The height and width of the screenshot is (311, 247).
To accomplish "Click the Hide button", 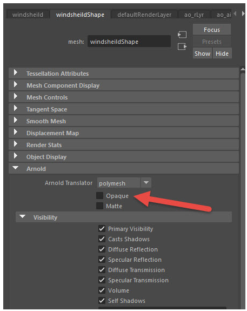I will pos(222,54).
